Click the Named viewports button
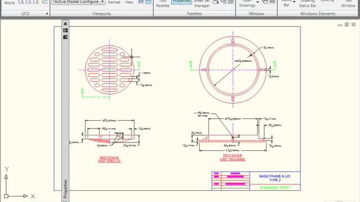This screenshot has width=360, height=202. click(114, 2)
